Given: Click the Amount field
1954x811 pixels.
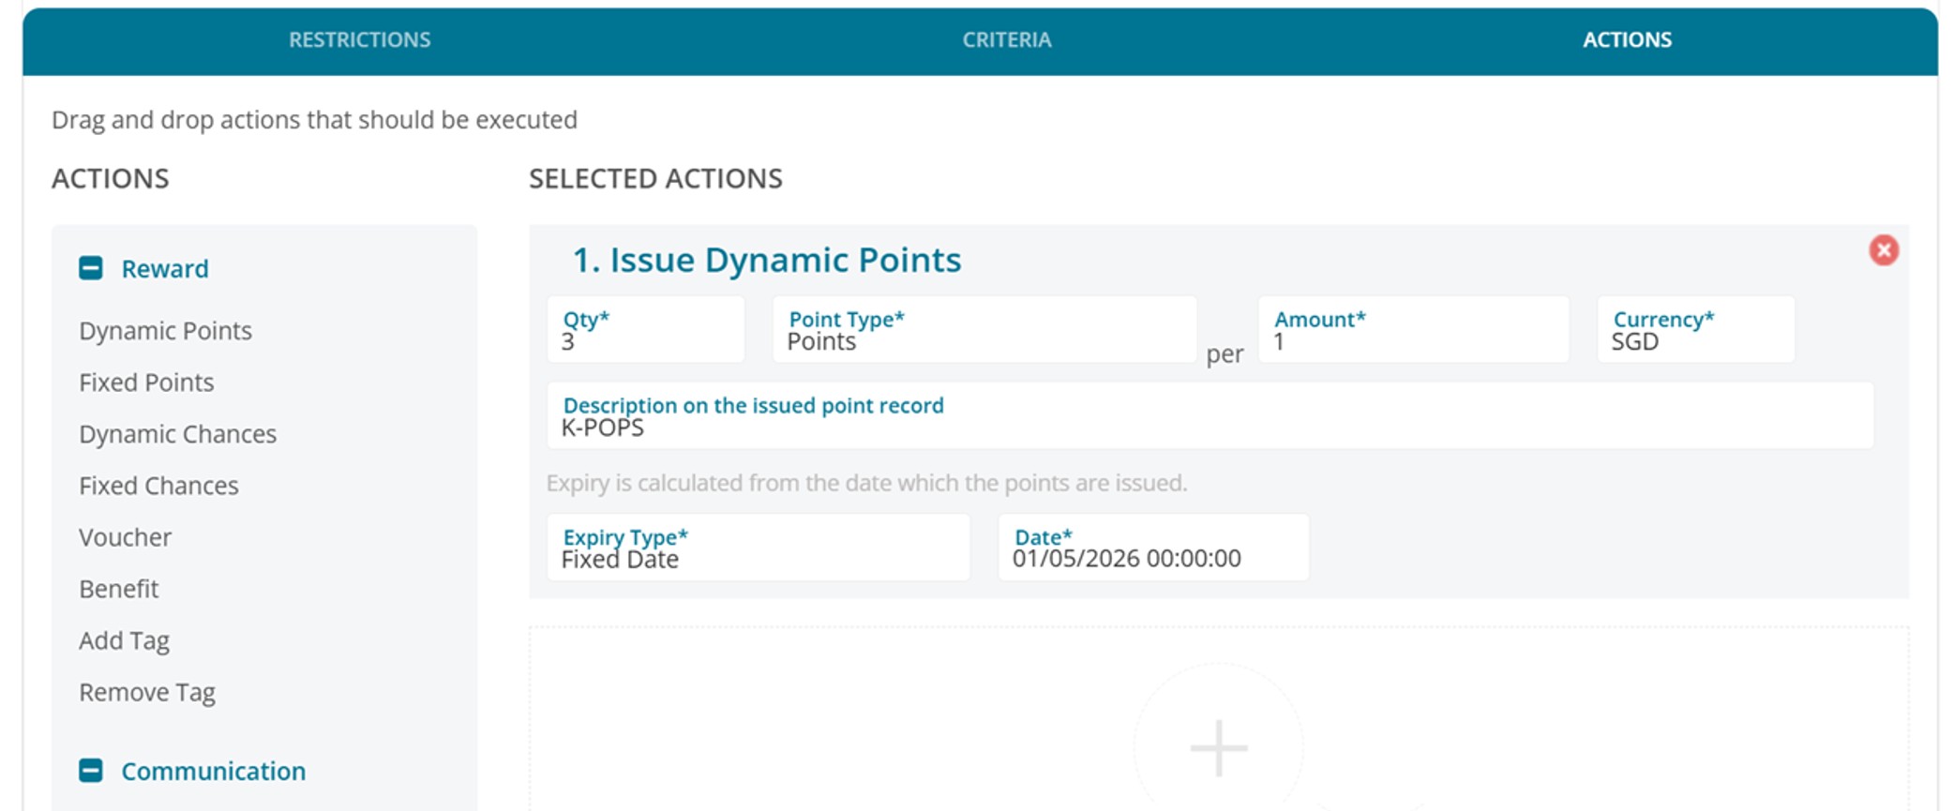Looking at the screenshot, I should [x=1413, y=330].
